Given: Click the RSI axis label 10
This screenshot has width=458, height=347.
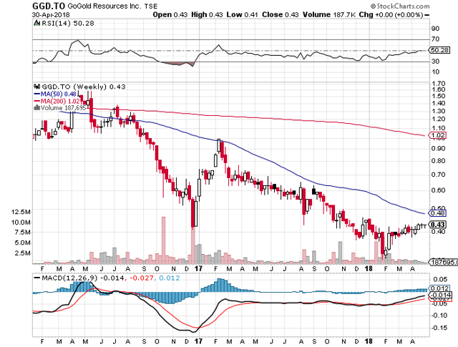Looking at the screenshot, I should pos(435,72).
